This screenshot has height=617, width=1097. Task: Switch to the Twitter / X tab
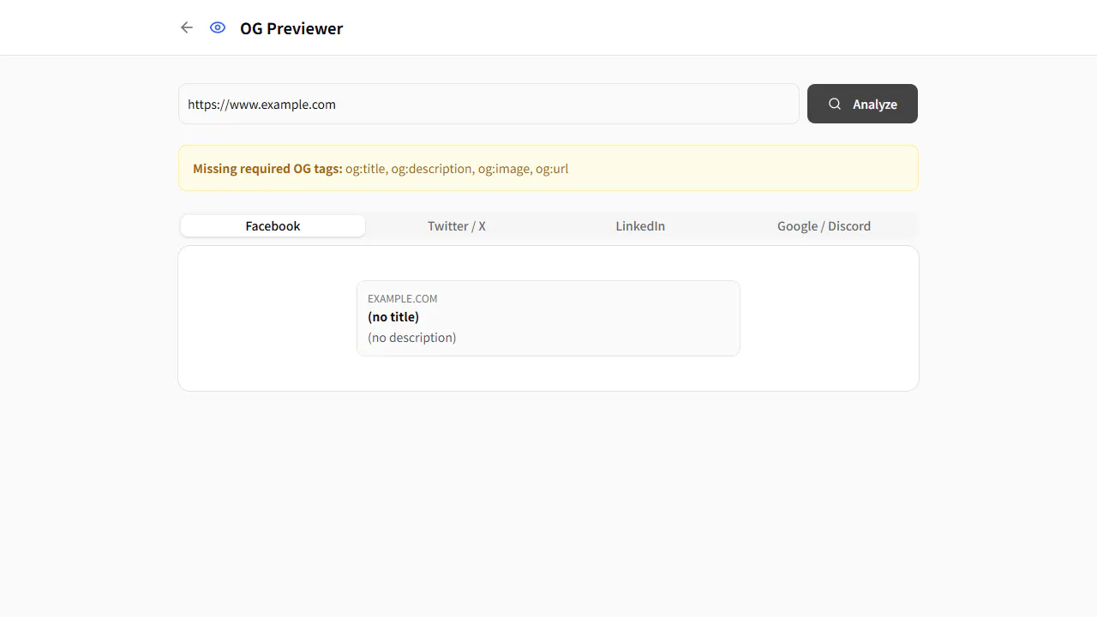click(x=457, y=226)
